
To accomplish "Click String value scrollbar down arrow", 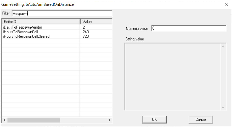I will pos(223,107).
